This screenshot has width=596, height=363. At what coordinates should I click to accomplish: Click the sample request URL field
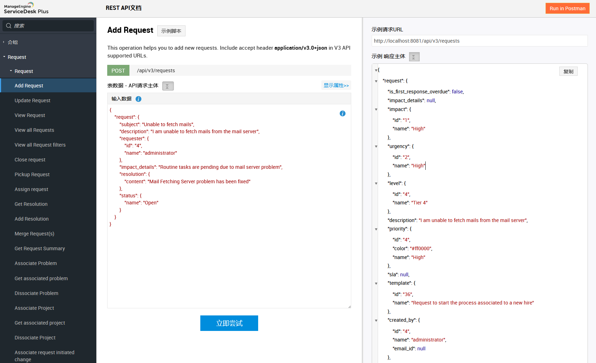tap(479, 41)
